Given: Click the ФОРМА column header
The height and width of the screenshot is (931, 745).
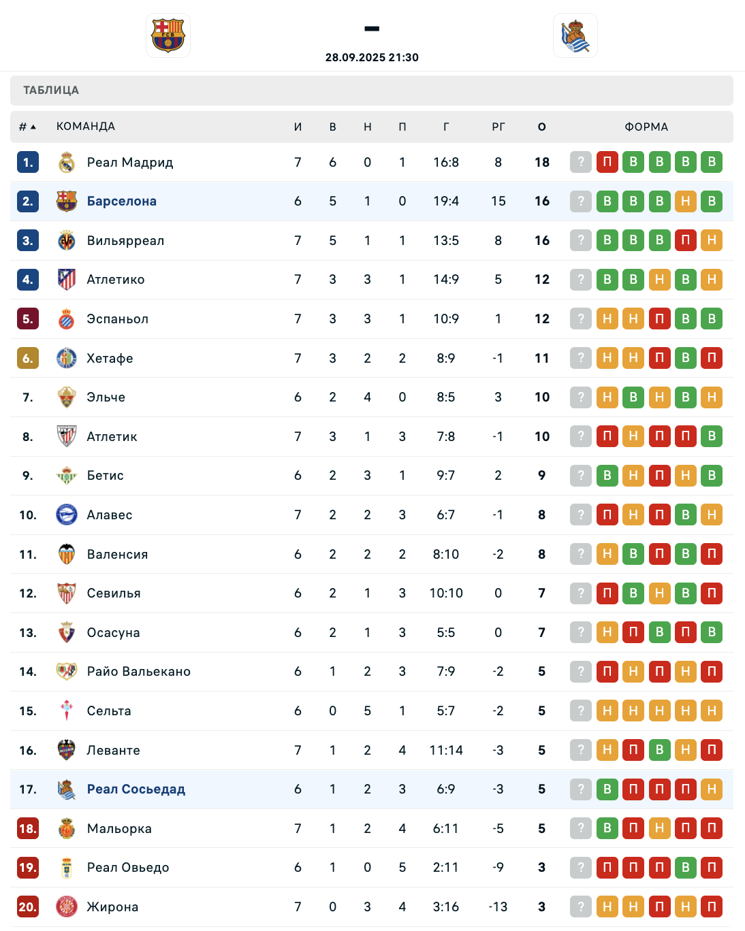Looking at the screenshot, I should (646, 127).
